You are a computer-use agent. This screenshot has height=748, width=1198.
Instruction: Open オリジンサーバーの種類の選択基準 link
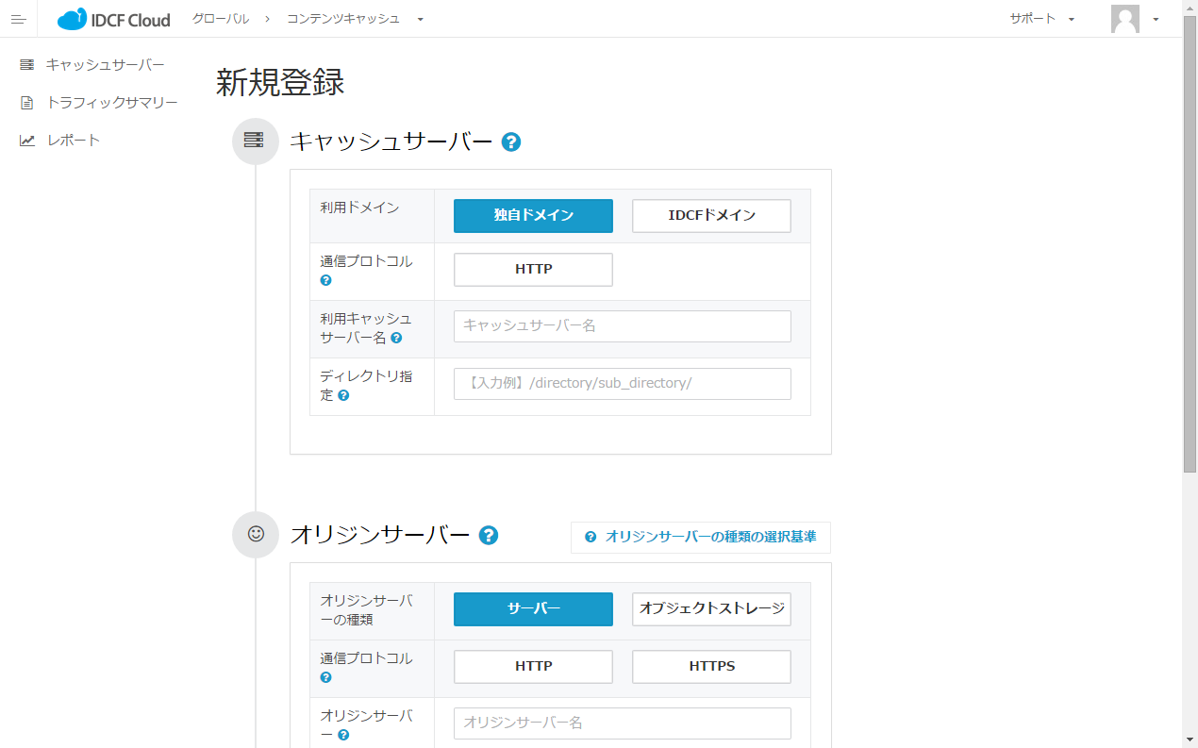701,537
